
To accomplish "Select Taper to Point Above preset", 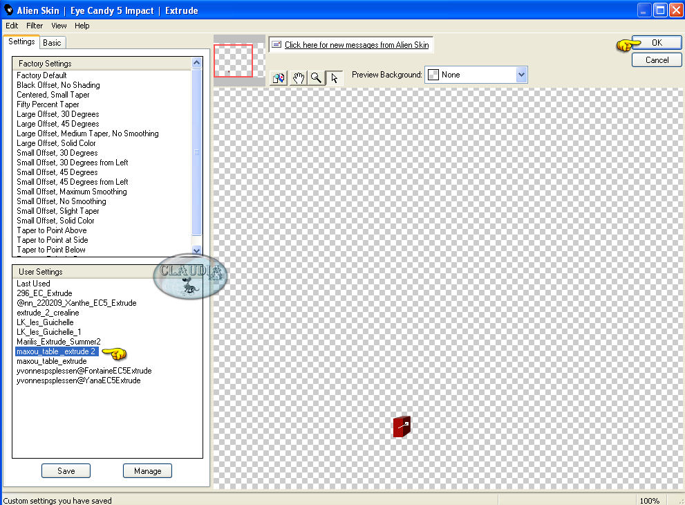I will [x=52, y=230].
